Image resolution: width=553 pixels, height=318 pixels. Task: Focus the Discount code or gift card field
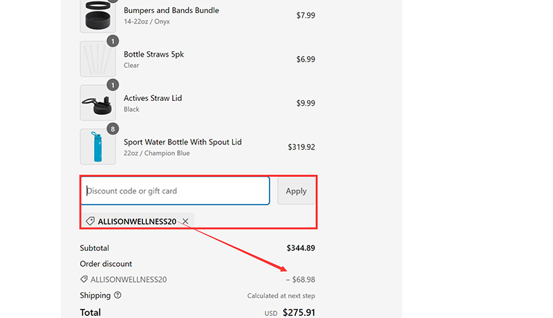tap(175, 191)
